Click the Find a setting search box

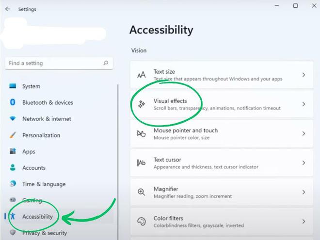(x=53, y=63)
